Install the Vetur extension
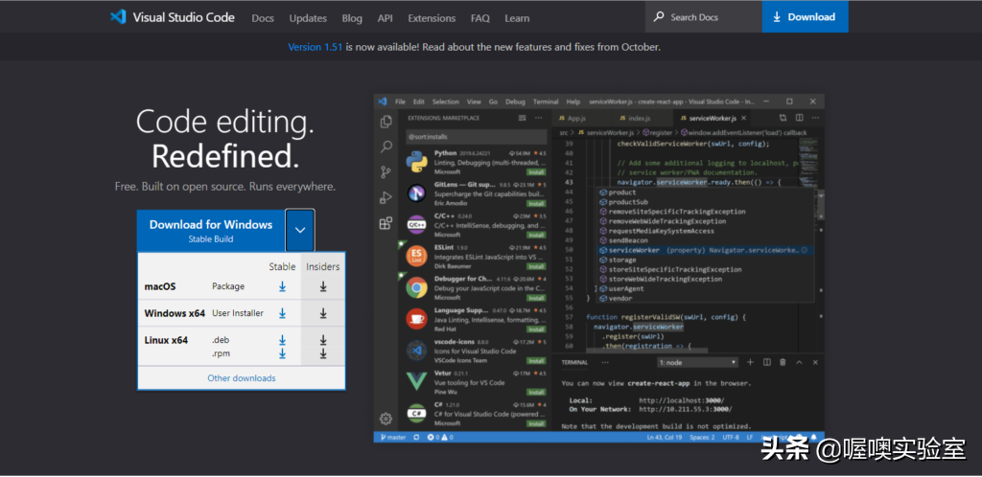Screen dimensions: 982x477 [535, 393]
